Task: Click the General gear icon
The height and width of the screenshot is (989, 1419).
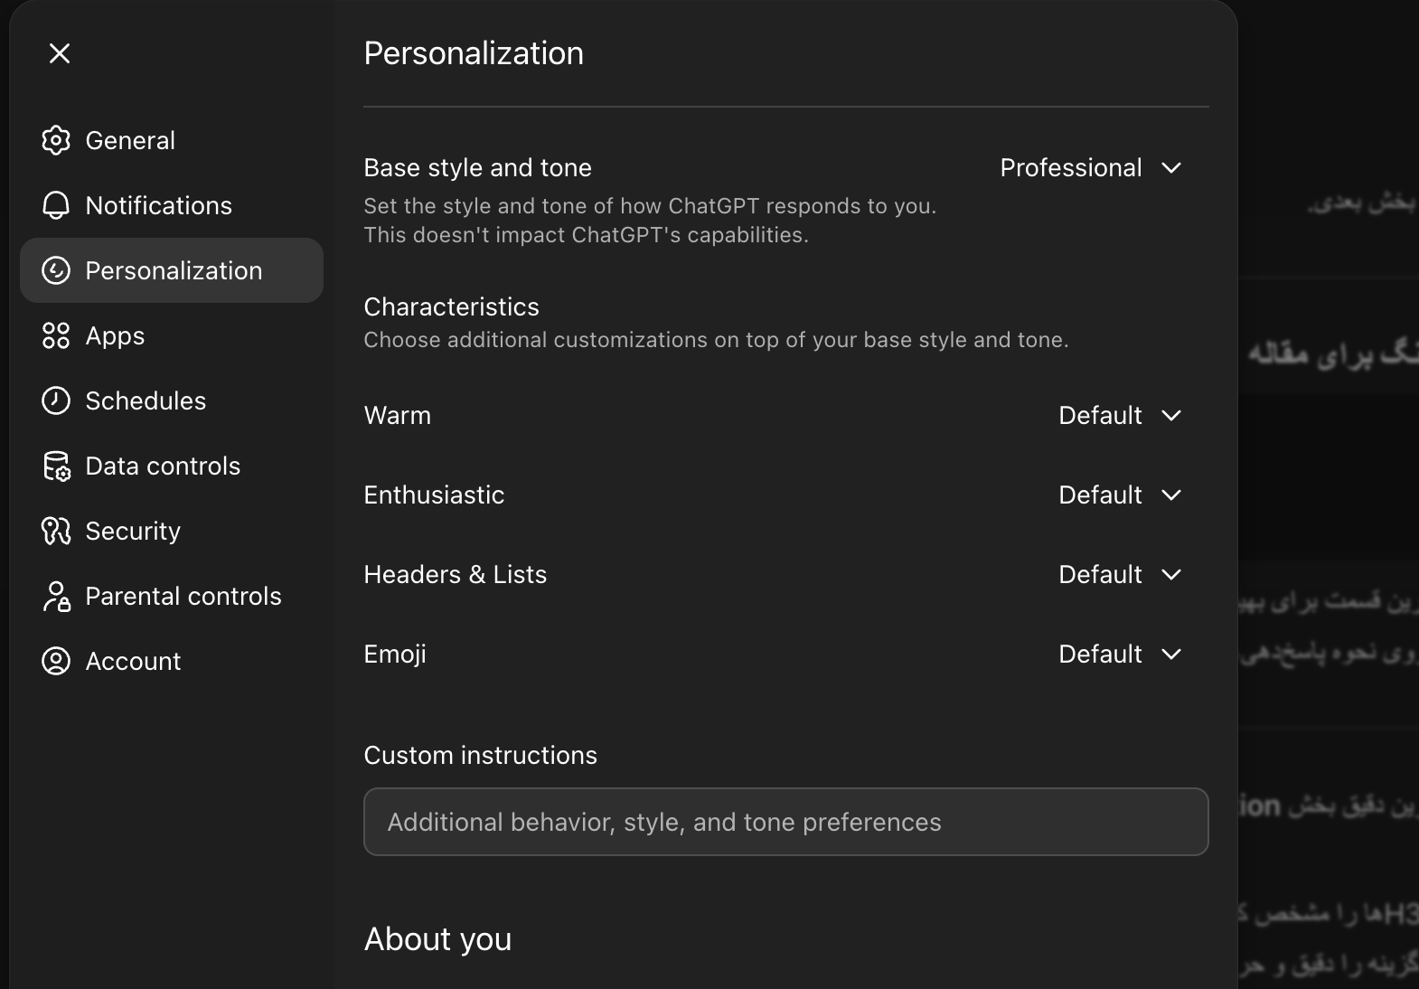Action: click(56, 140)
